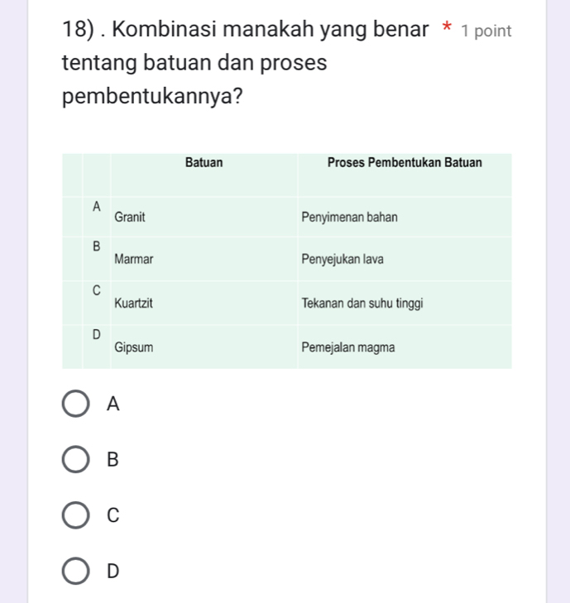570x603 pixels.
Task: Click the "Pemejalan magma" table cell
Action: pos(348,347)
